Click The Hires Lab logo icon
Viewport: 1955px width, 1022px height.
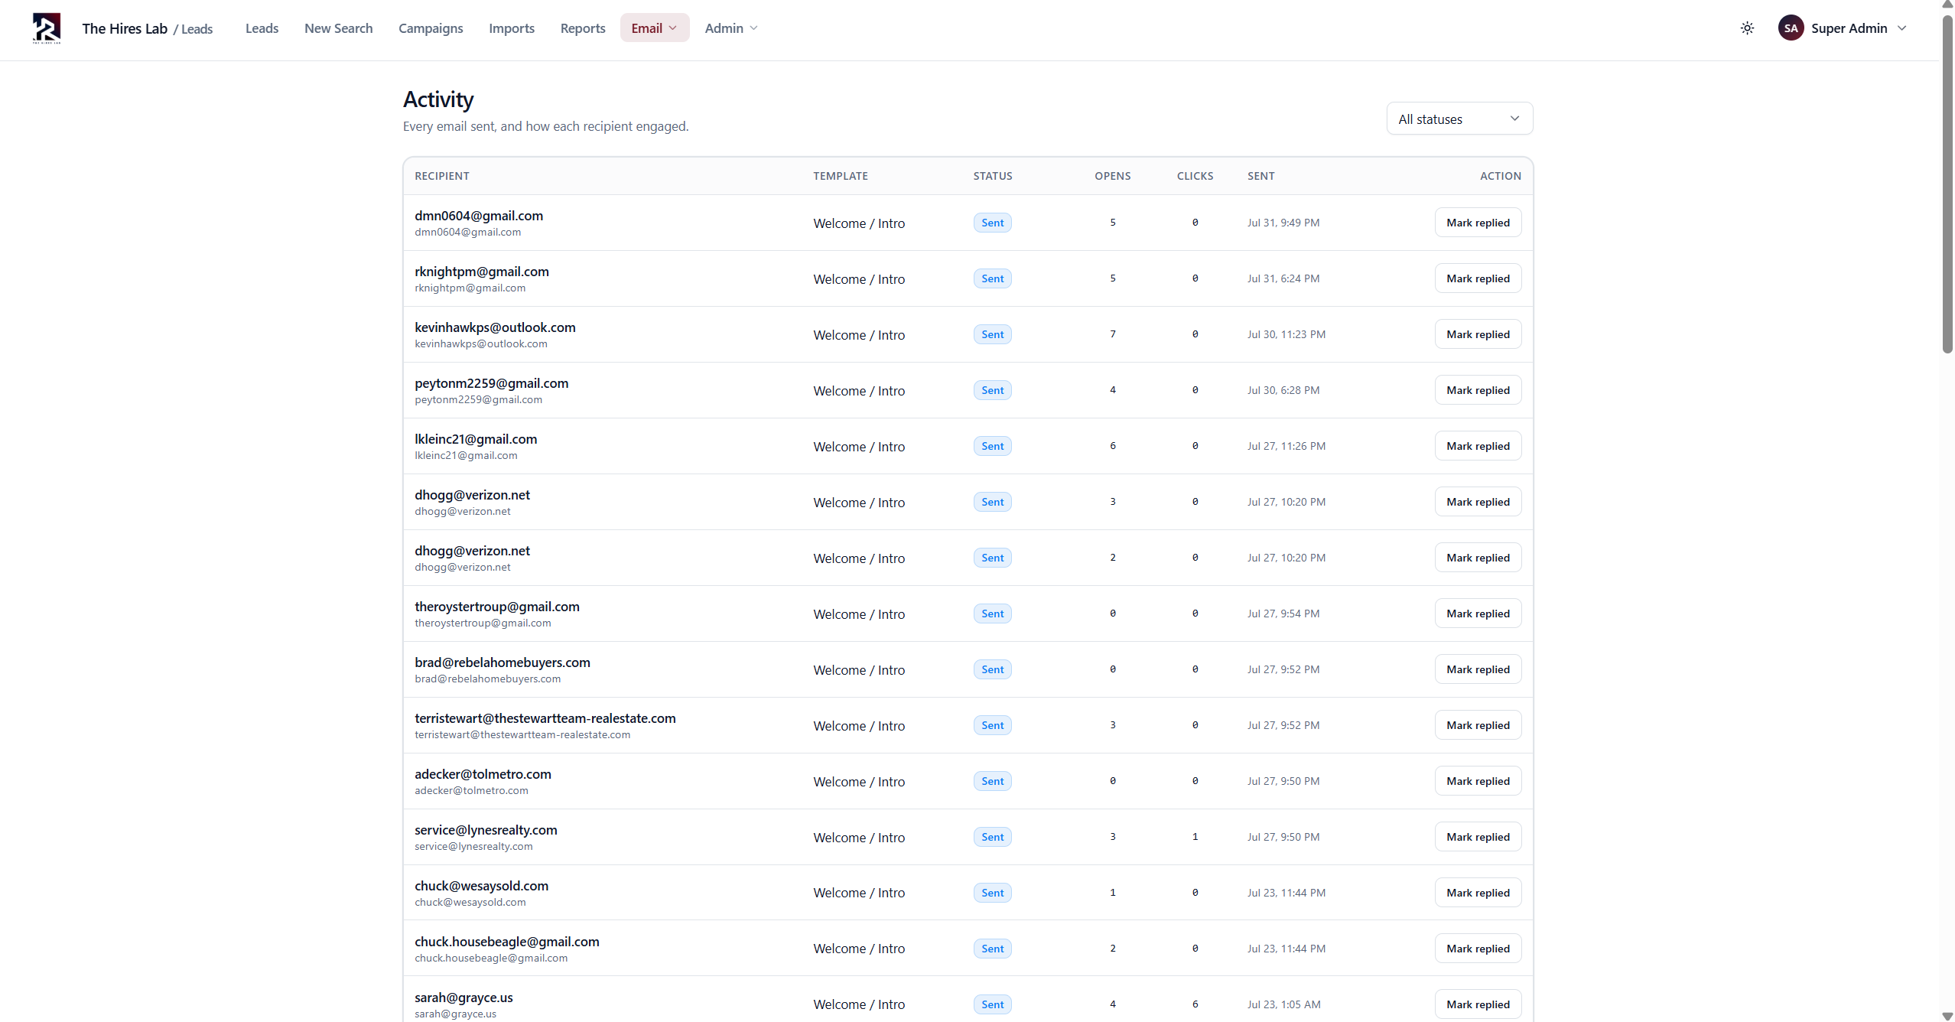click(47, 28)
